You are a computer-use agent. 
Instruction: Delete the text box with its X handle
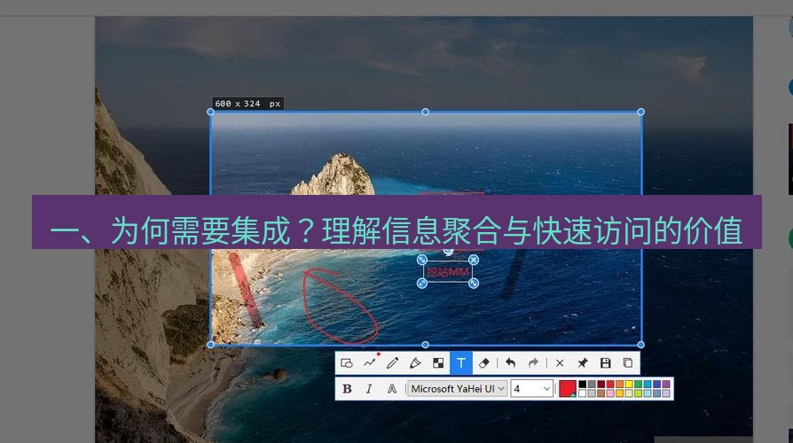pyautogui.click(x=474, y=260)
